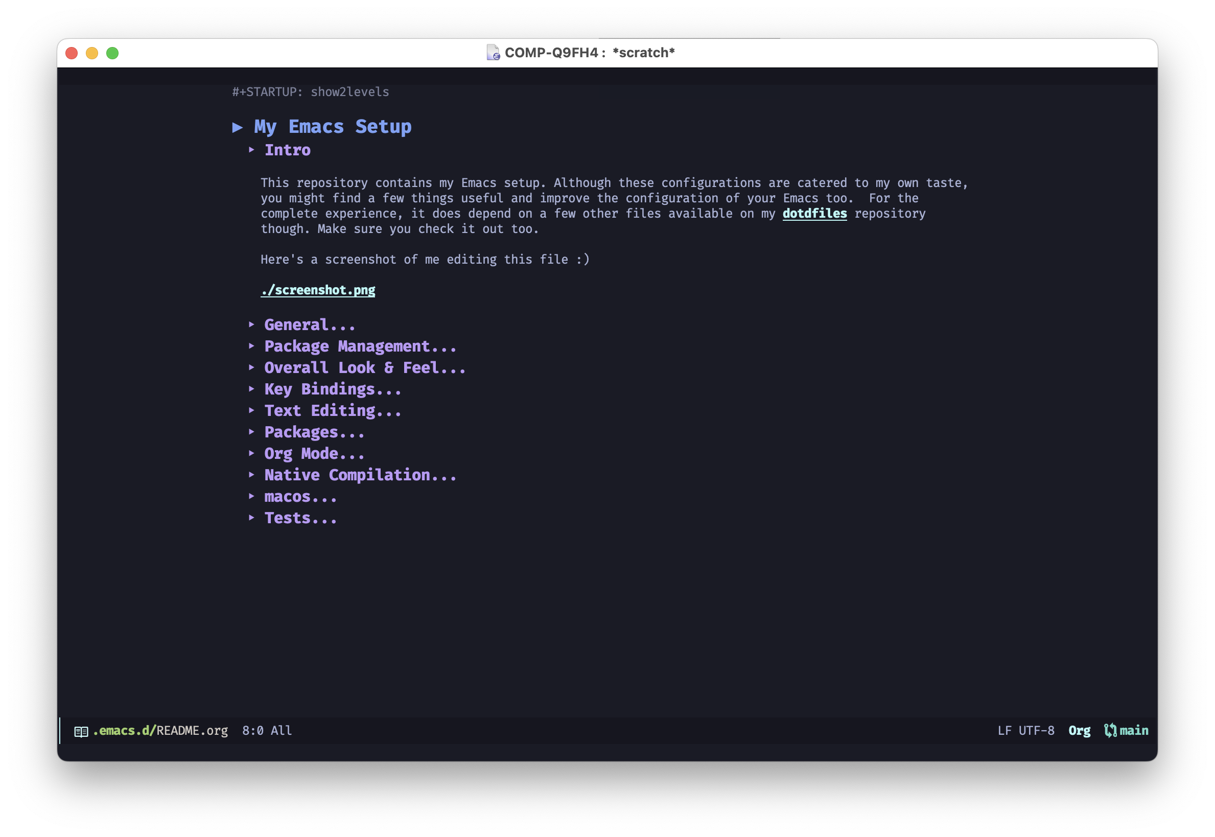
Task: Collapse the My Emacs Setup top-level triangle
Action: point(238,127)
